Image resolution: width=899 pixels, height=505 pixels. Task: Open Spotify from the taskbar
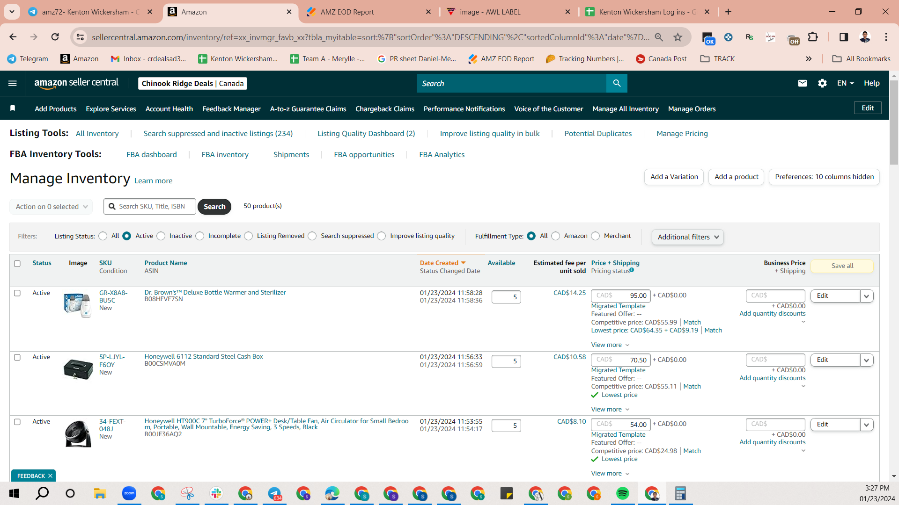[x=623, y=493]
